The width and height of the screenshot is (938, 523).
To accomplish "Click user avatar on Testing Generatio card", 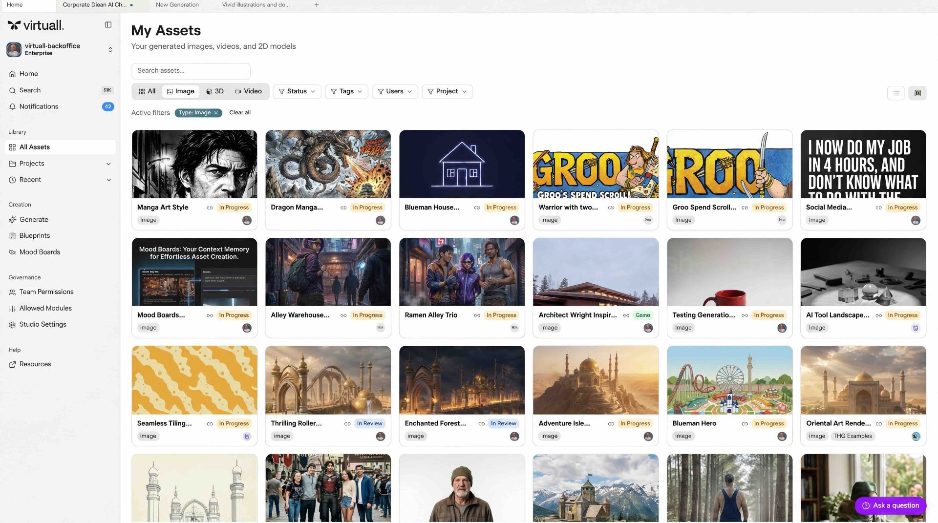I will tap(782, 328).
